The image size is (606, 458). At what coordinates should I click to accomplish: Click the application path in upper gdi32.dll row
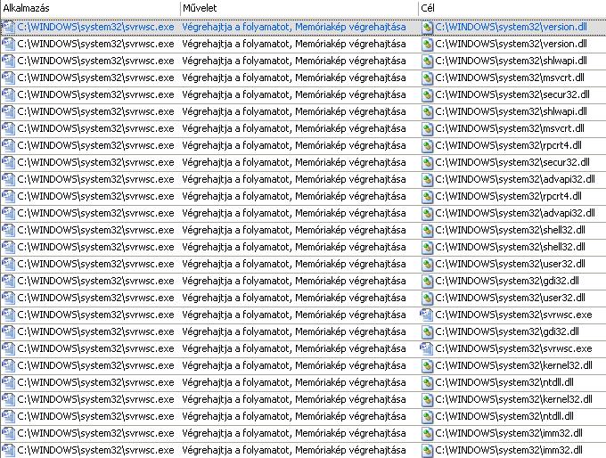(96, 281)
